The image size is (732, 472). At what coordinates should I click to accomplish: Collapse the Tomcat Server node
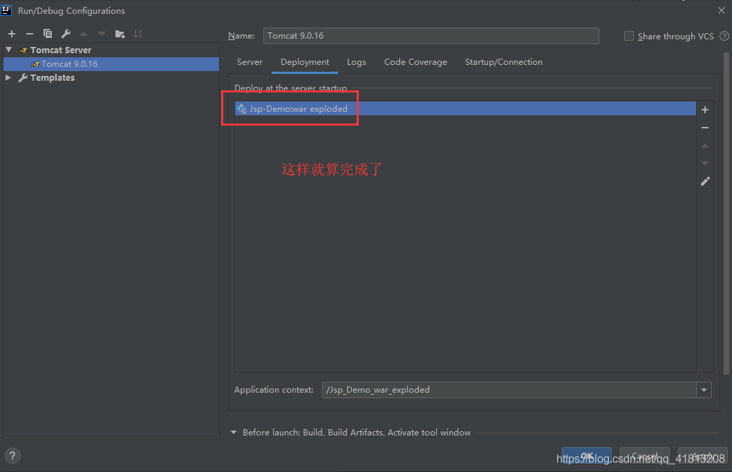8,50
